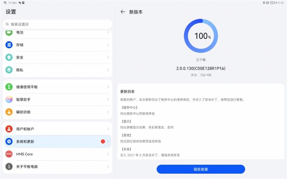Tap the 【音效】 section title
Image resolution: width=287 pixels, height=179 pixels.
[x=126, y=135]
